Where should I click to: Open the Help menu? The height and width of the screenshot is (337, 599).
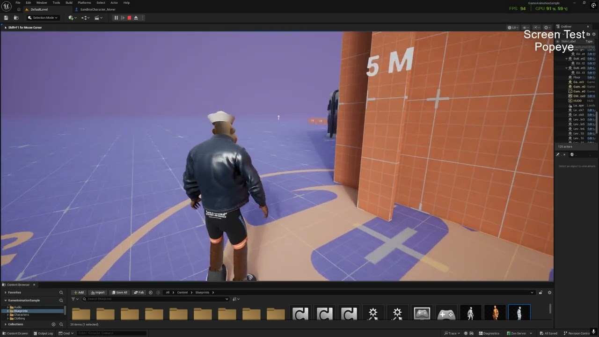pos(126,3)
